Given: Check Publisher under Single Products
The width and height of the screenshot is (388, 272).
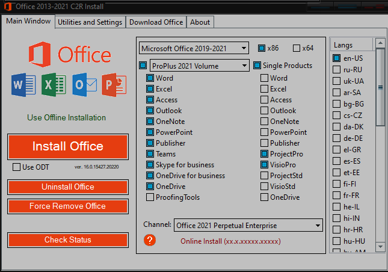Looking at the screenshot, I should [x=264, y=143].
